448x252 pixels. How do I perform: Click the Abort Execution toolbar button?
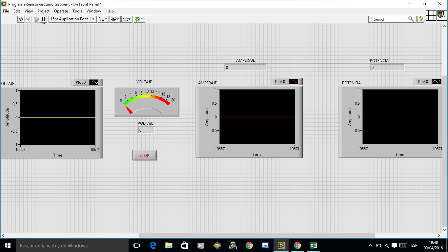coord(36,19)
